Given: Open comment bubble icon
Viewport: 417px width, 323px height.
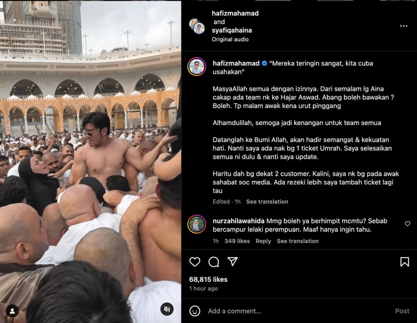Looking at the screenshot, I should pyautogui.click(x=214, y=262).
